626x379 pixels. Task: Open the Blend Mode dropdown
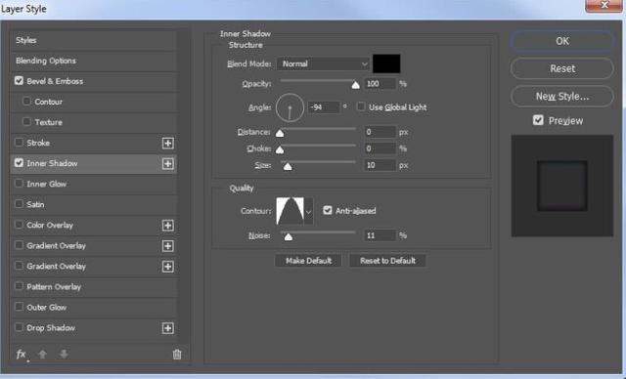click(323, 63)
